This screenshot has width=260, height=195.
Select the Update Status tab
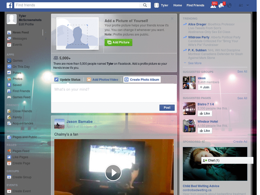[67, 79]
